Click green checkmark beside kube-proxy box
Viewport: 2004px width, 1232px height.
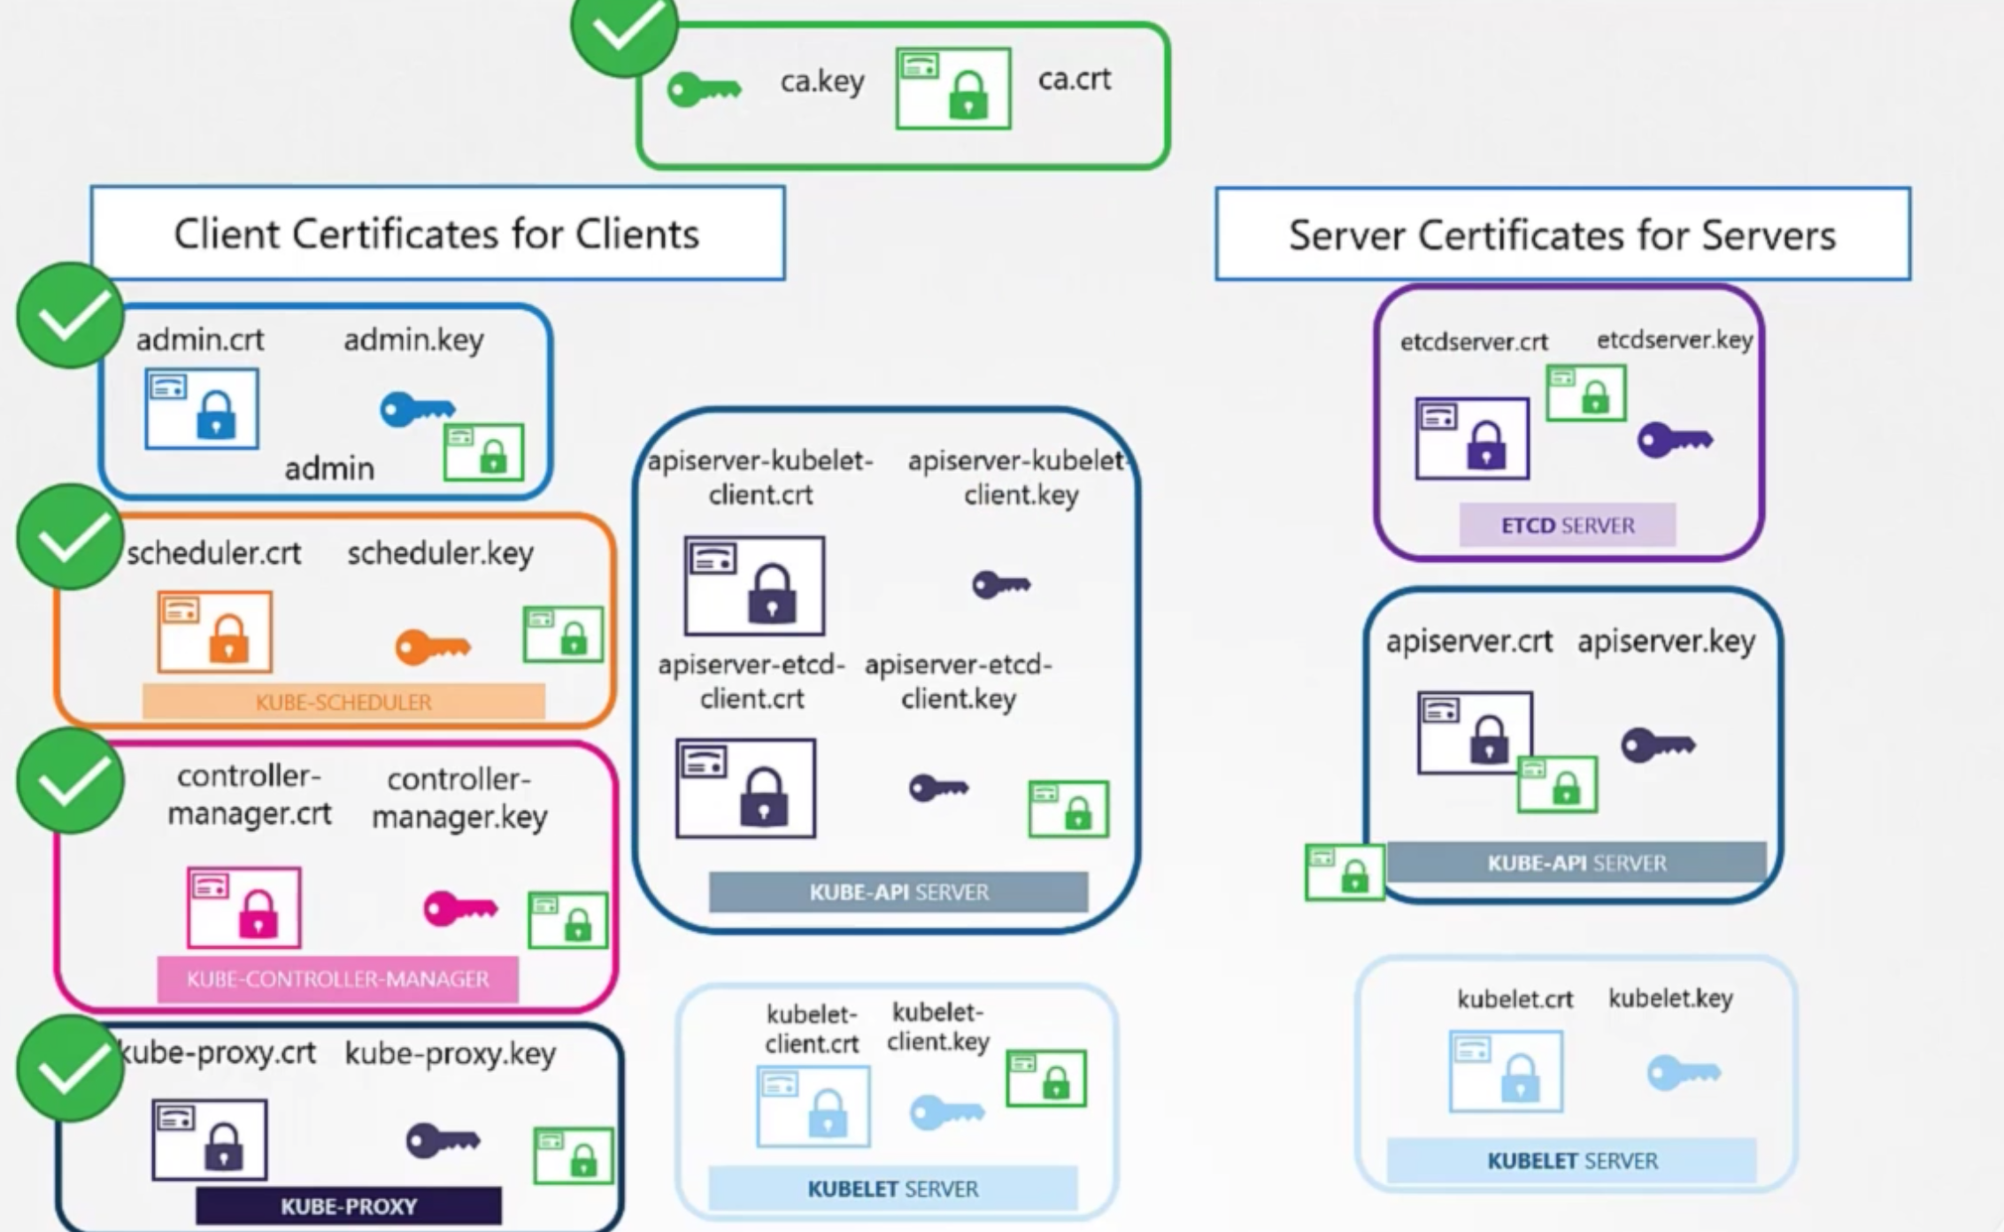(x=70, y=1068)
